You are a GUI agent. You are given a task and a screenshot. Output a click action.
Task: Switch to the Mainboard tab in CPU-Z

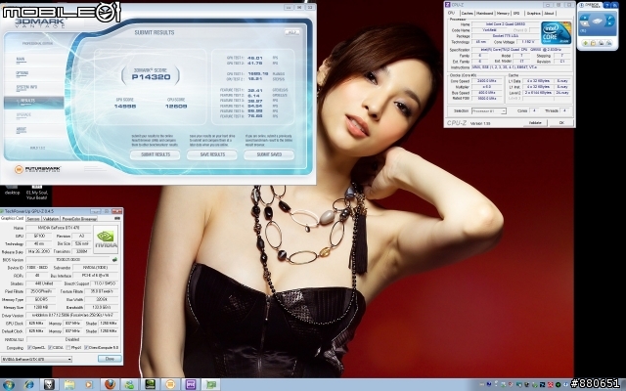tap(485, 14)
